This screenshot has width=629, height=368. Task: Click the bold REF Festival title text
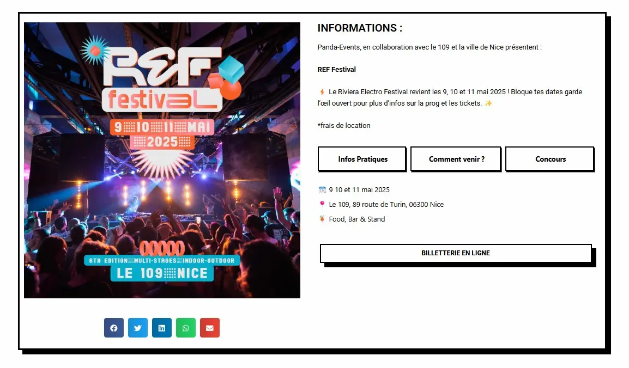336,70
